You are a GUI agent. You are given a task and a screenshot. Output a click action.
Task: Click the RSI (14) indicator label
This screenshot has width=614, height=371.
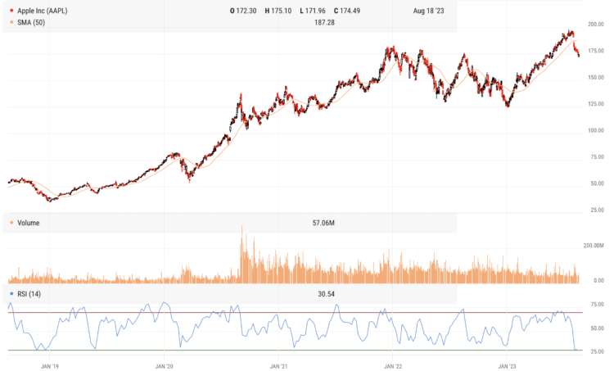point(29,294)
